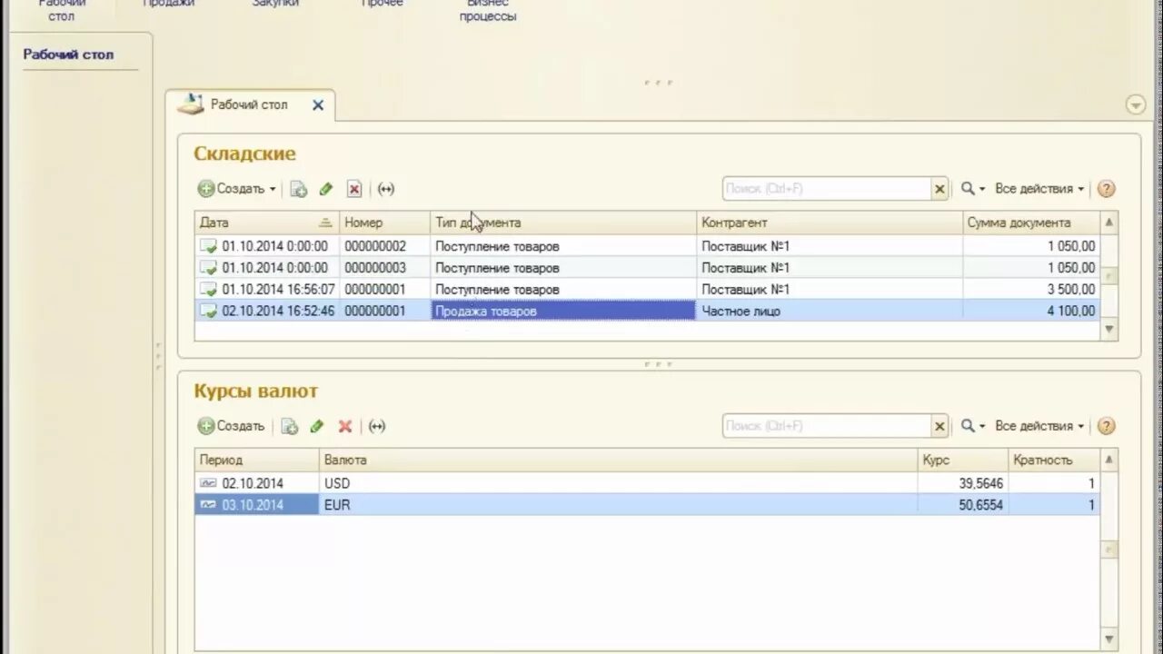Select EUR currency row

(647, 505)
